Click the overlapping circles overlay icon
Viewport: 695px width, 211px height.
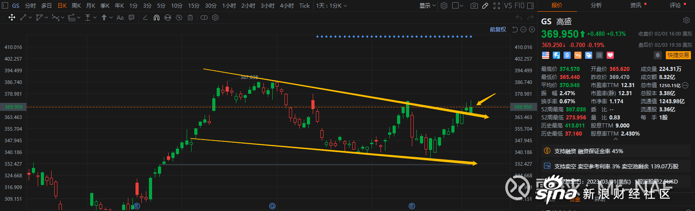click(x=204, y=18)
